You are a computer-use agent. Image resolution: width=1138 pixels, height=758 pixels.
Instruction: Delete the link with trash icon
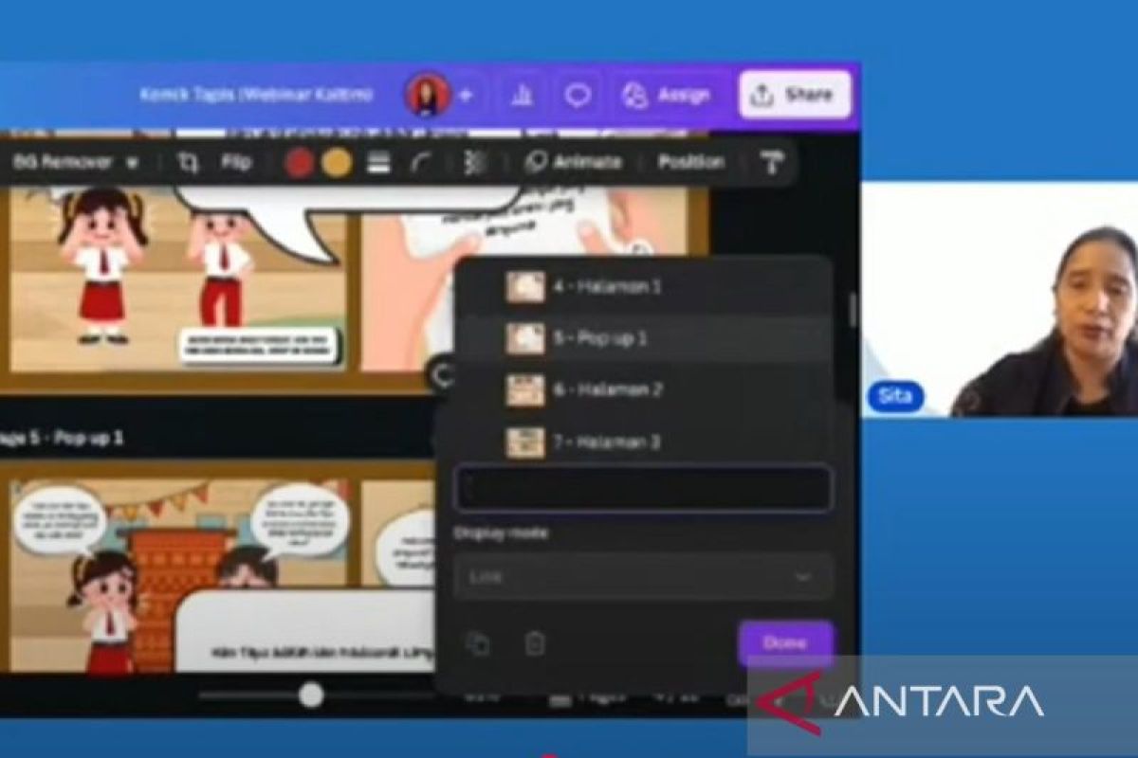[x=535, y=644]
